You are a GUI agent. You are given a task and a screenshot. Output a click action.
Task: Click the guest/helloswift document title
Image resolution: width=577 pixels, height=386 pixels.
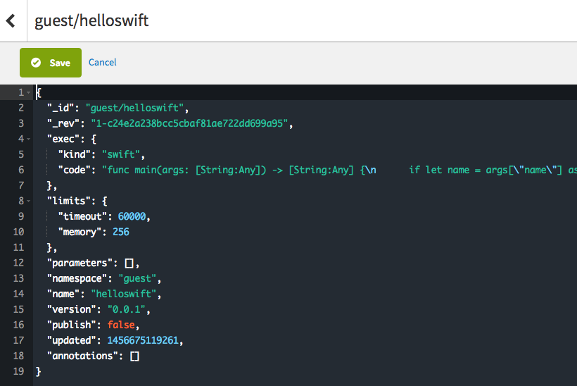(x=91, y=20)
